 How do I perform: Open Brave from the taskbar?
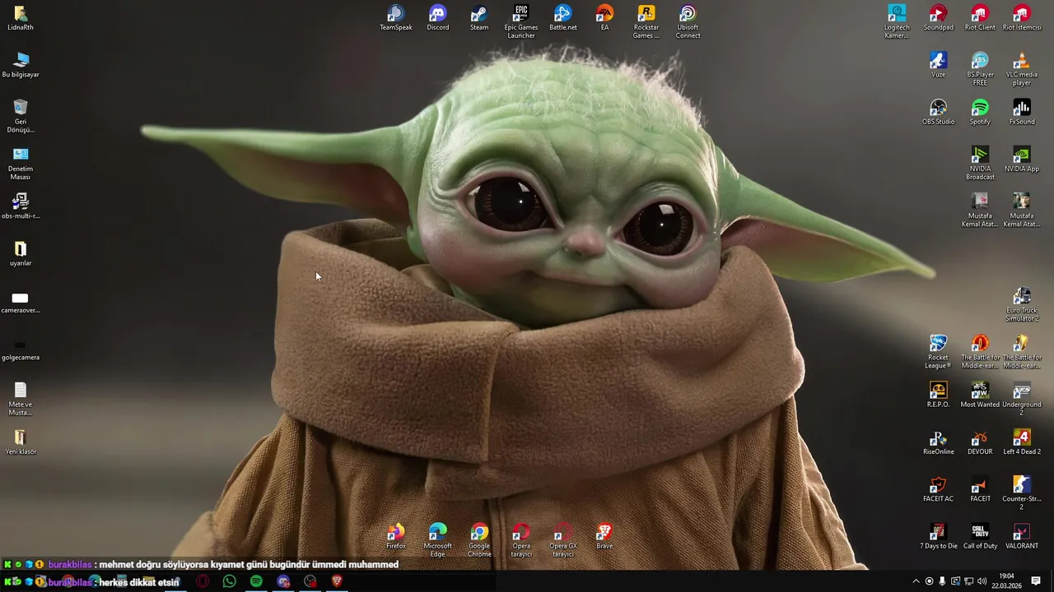pyautogui.click(x=337, y=581)
